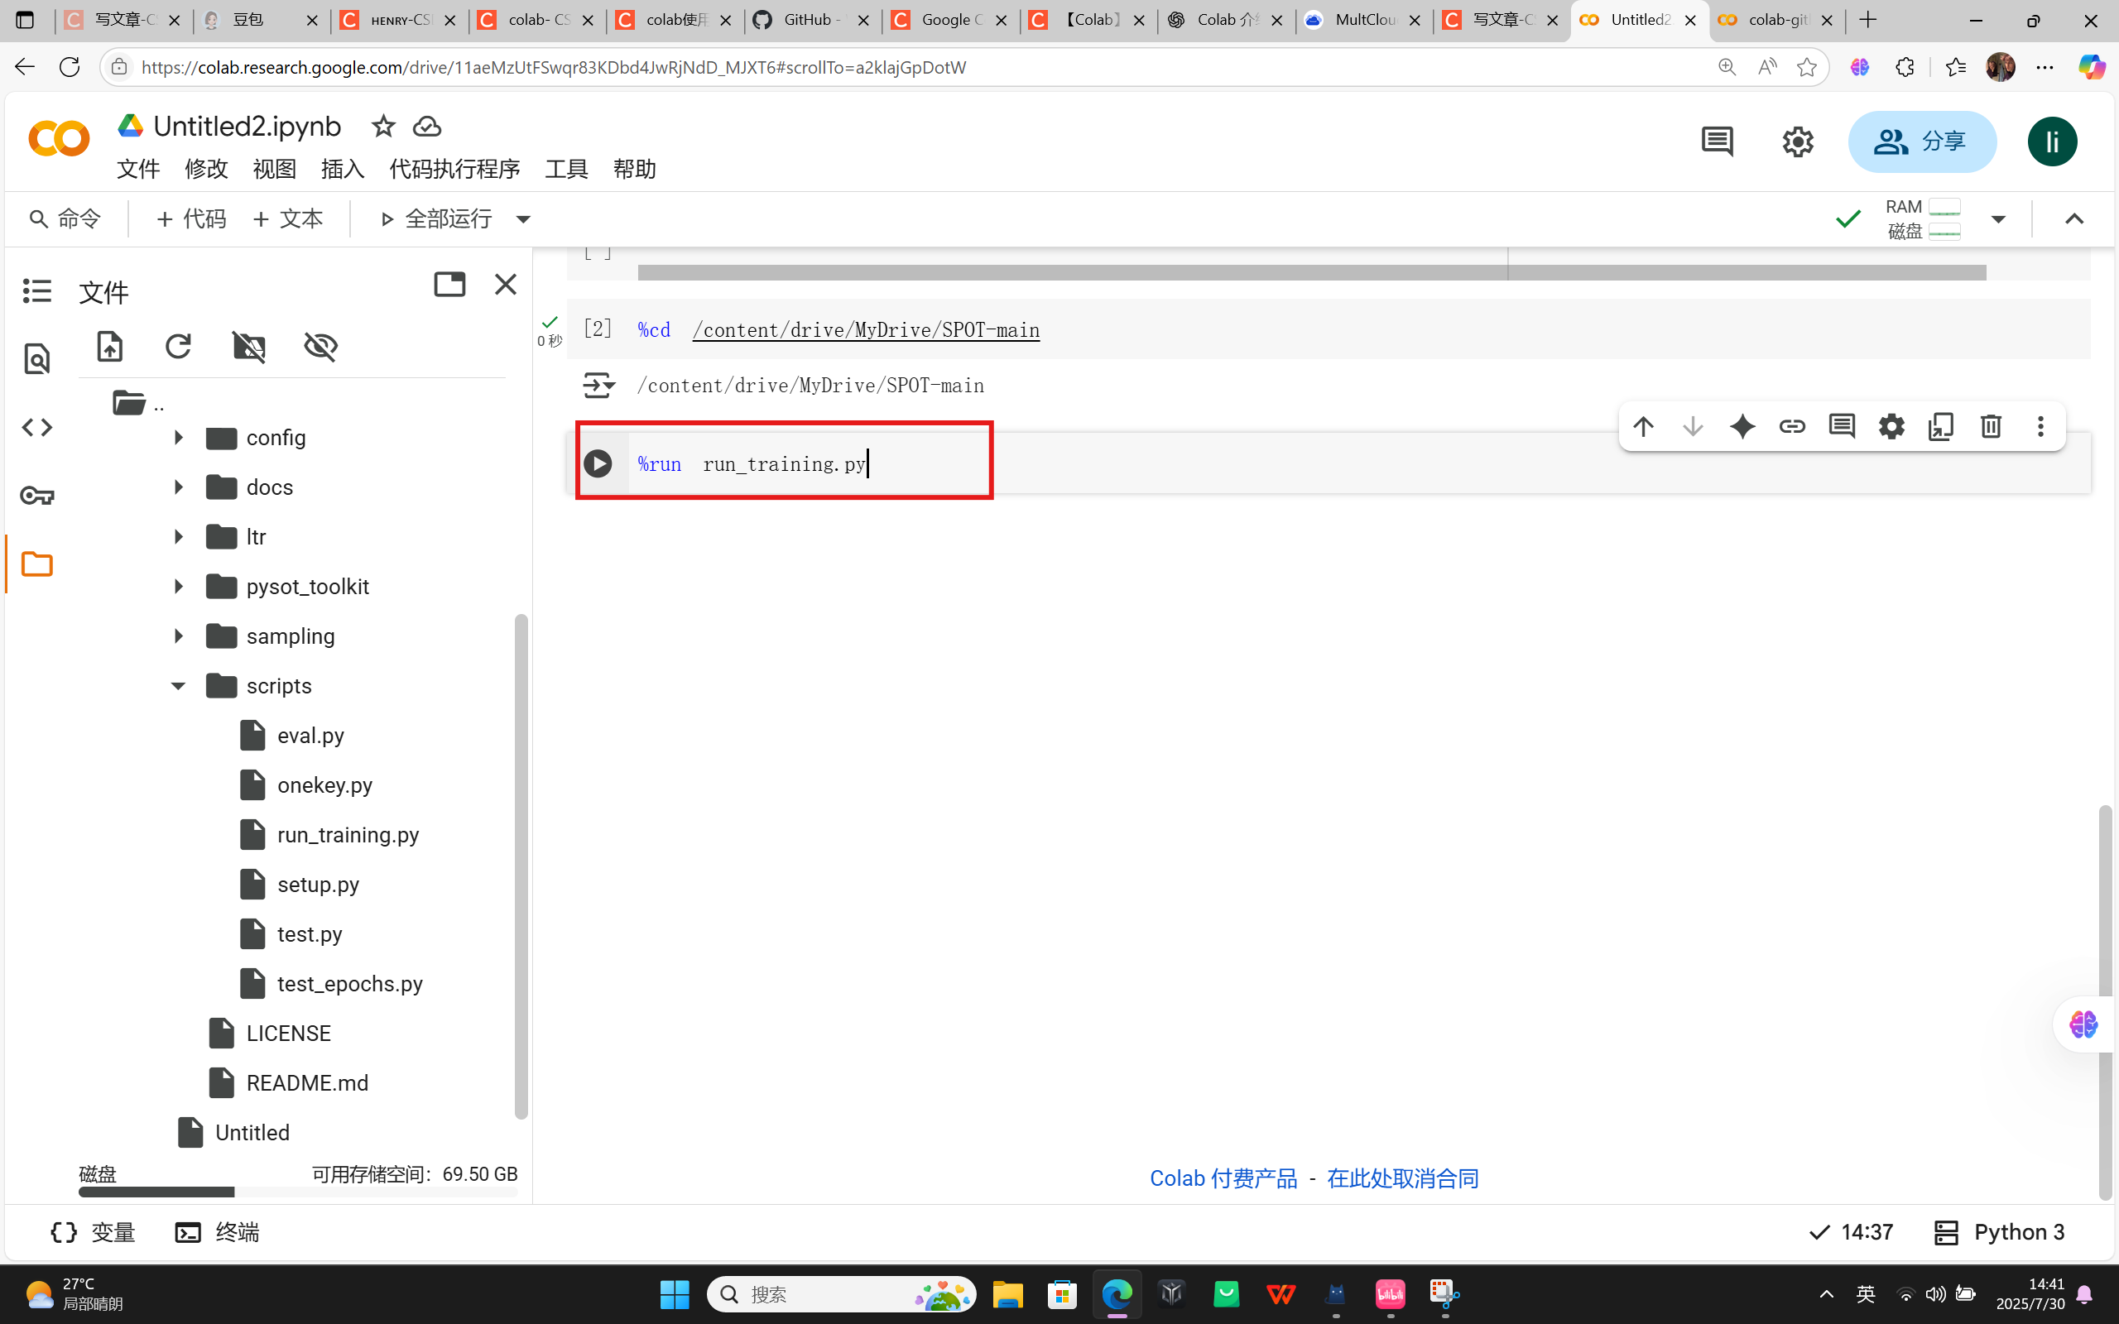Open the table of contents sidebar icon
The height and width of the screenshot is (1324, 2119).
pyautogui.click(x=36, y=290)
